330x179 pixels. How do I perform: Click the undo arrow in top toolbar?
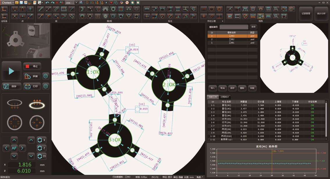[x=47, y=3]
